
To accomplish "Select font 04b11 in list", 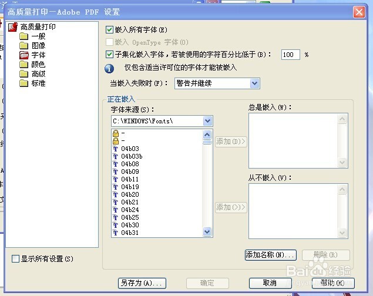I will [130, 179].
